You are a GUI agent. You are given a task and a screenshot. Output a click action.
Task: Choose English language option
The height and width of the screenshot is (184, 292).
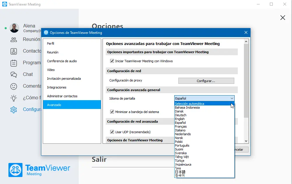tap(204, 119)
